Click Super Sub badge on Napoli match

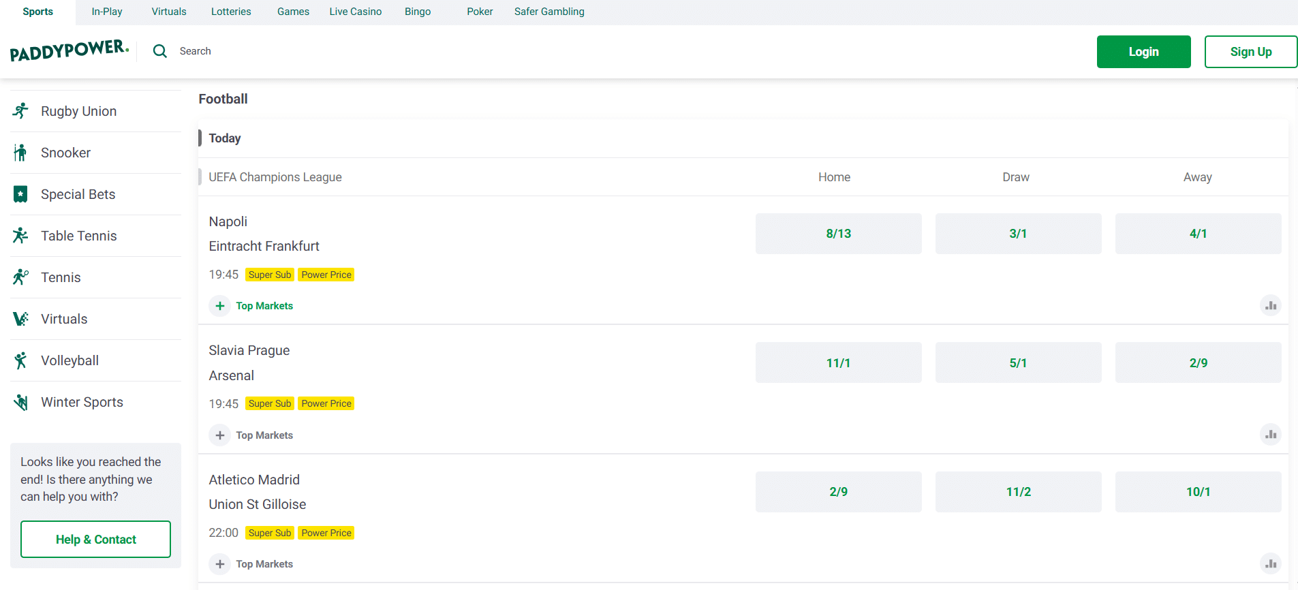tap(270, 275)
